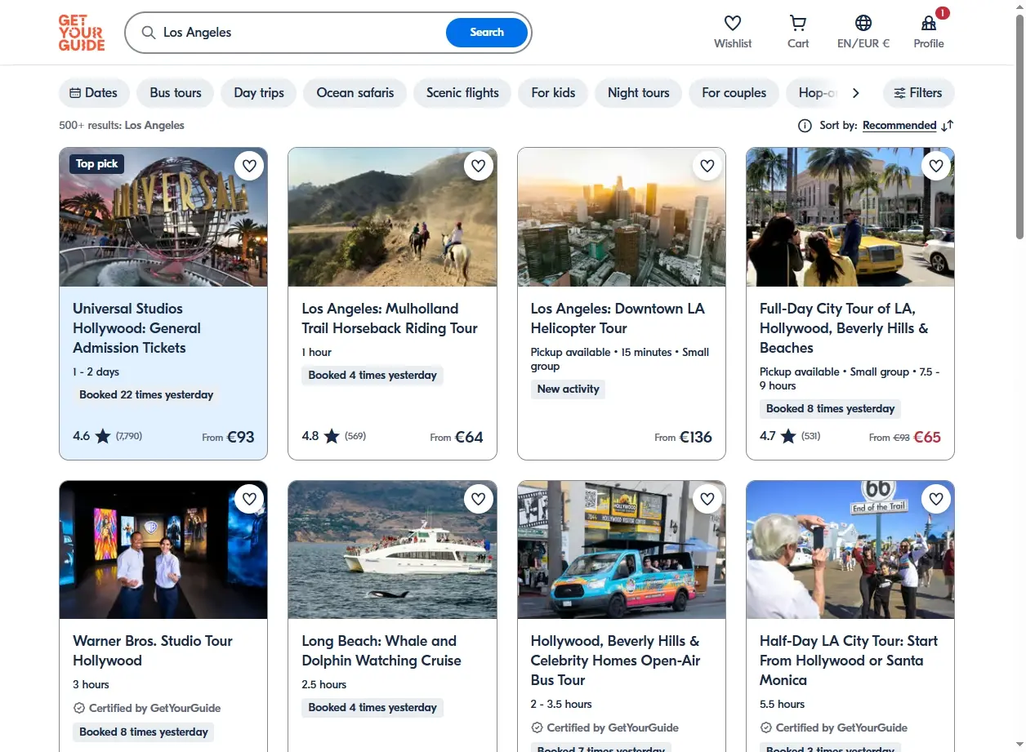Click the downtown skyline helicopter thumbnail
1026x752 pixels.
click(621, 217)
